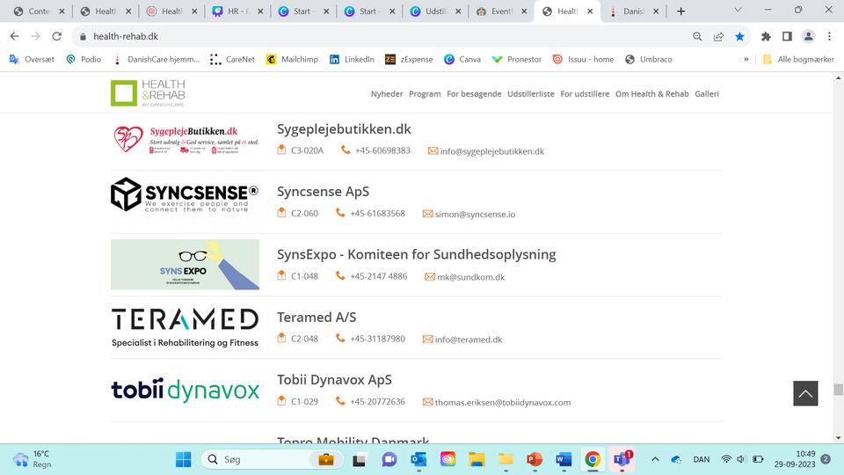Click the page vertical scrollbar thumb

coord(838,390)
